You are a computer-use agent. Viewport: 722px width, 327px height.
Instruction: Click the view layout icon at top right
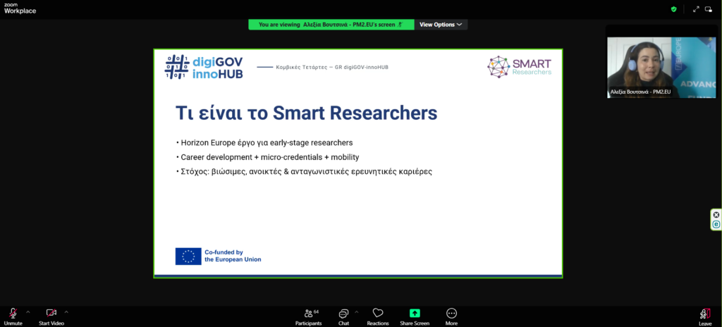pos(711,9)
